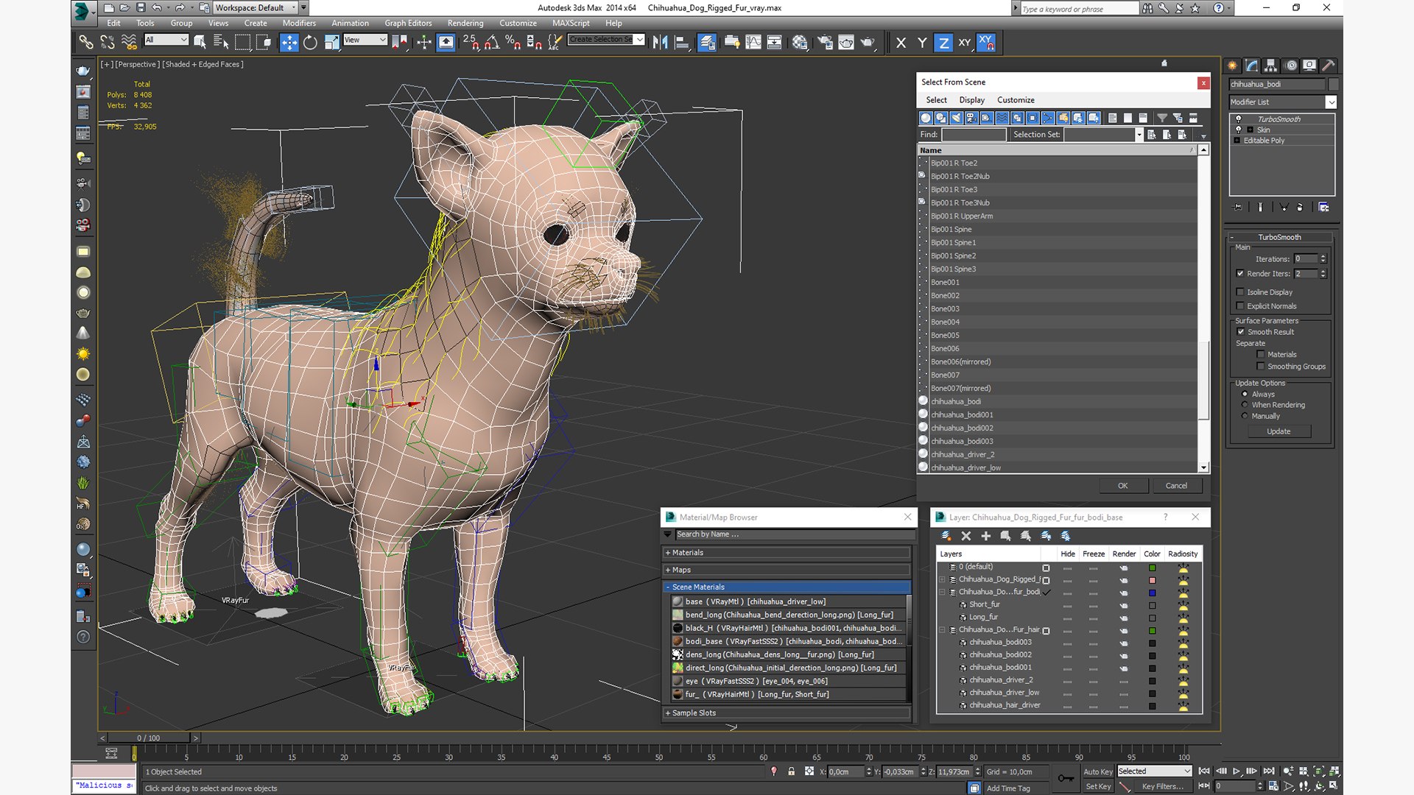Click green color swatch of 0 (default) layer
This screenshot has height=795, width=1414.
pos(1153,568)
